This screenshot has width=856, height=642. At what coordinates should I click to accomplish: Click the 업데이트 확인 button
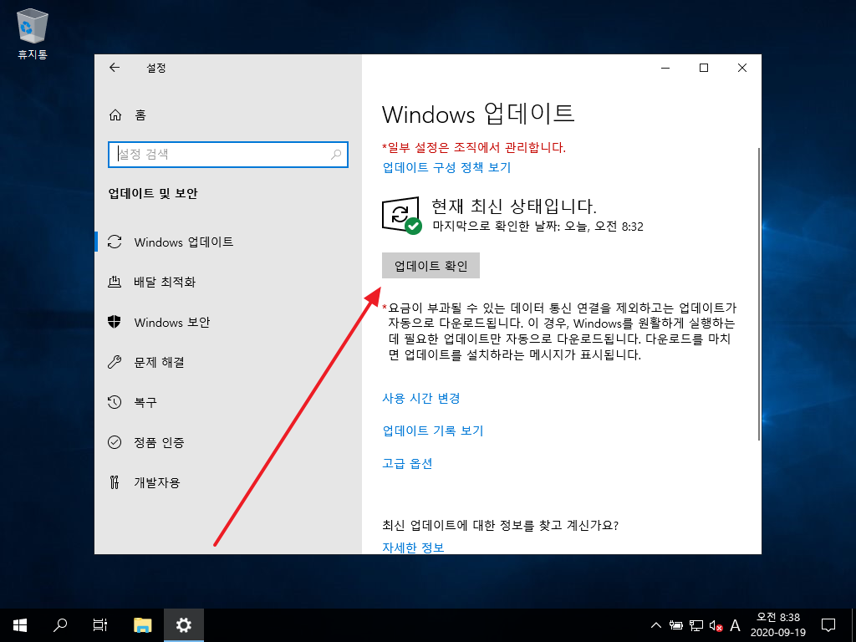tap(431, 265)
